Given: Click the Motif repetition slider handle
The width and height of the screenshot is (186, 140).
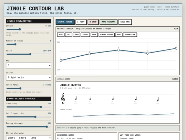Looking at the screenshot, I should (35, 117).
